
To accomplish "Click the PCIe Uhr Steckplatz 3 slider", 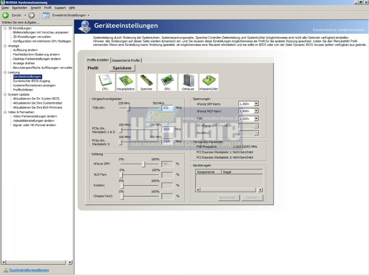I will pyautogui.click(x=121, y=142).
